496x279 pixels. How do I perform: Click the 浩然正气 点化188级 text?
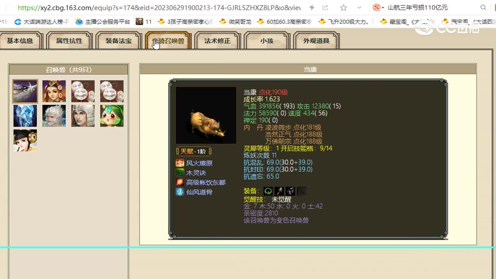click(294, 134)
